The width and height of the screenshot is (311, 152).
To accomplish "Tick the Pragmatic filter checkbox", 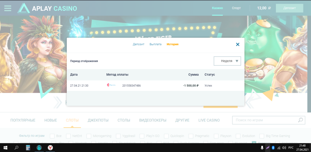I will coord(191,136).
